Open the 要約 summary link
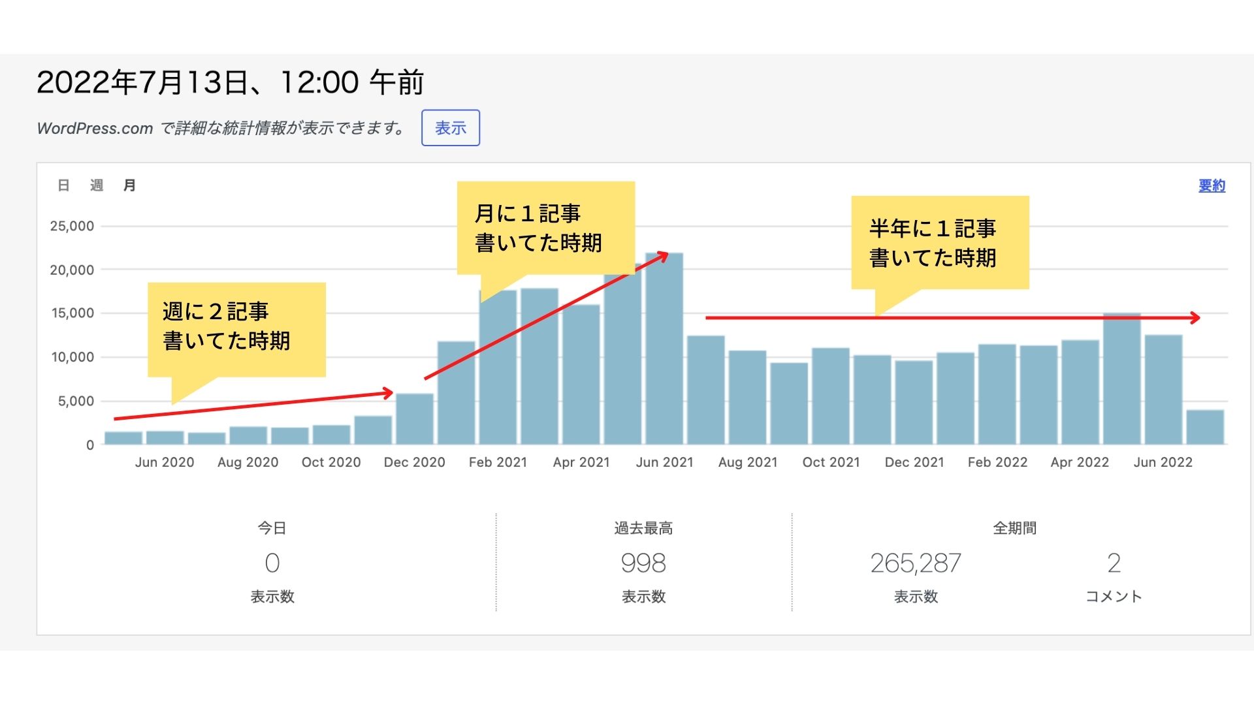Viewport: 1254px width, 705px height. pos(1212,186)
